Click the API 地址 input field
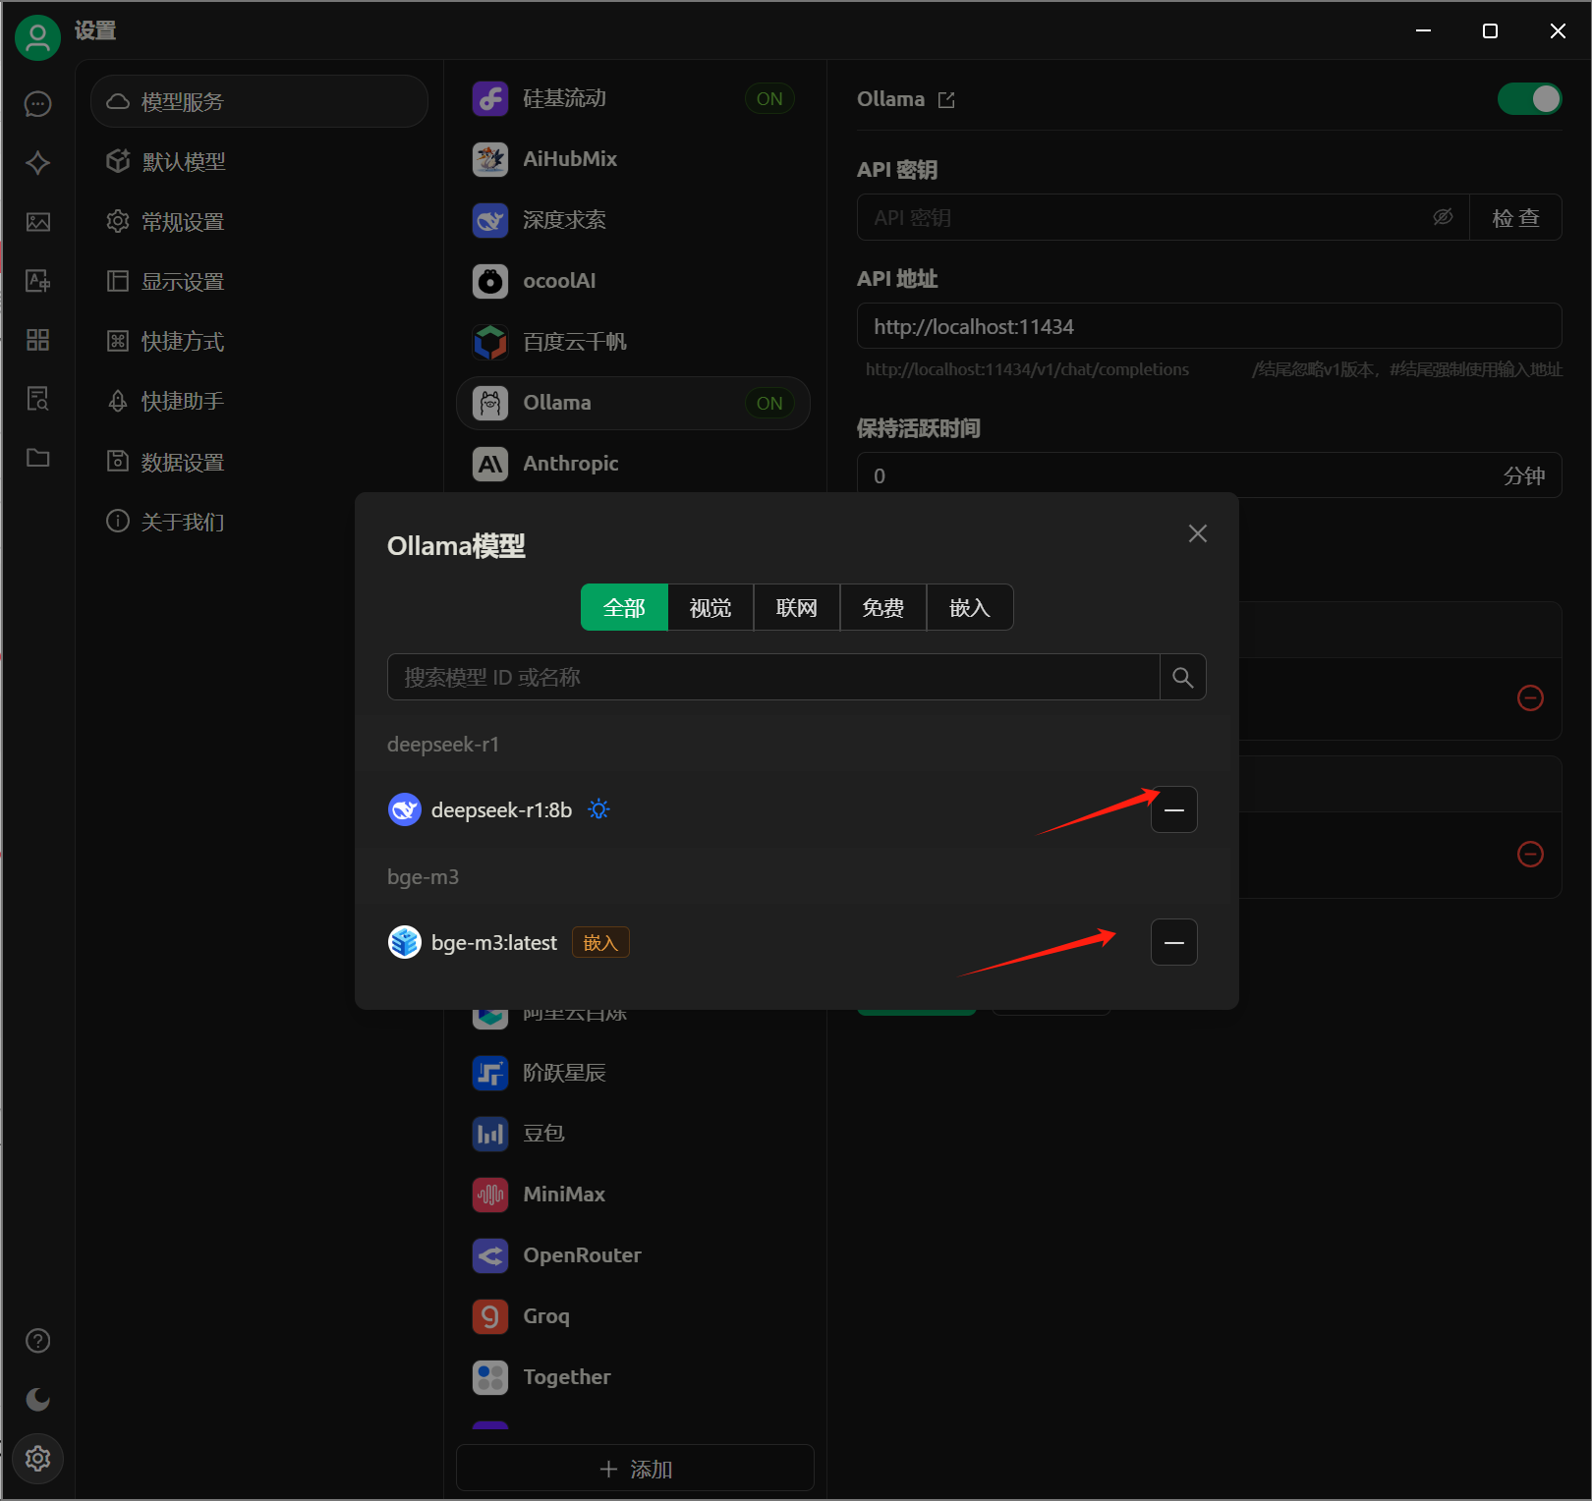Image resolution: width=1592 pixels, height=1501 pixels. pyautogui.click(x=1209, y=326)
